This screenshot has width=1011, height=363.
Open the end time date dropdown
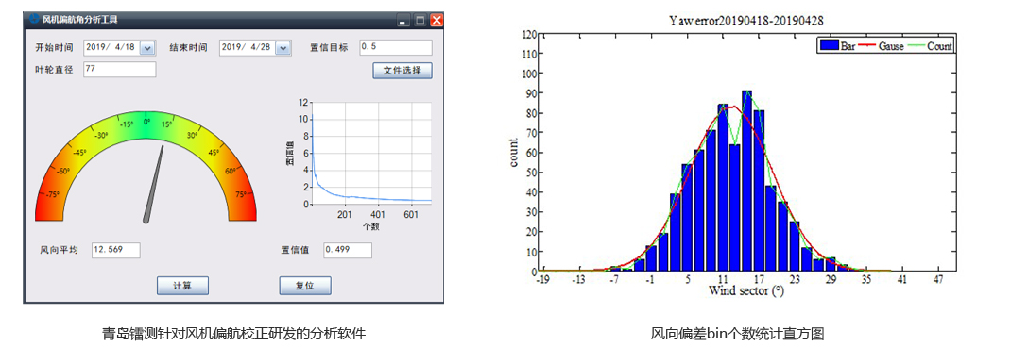(283, 48)
